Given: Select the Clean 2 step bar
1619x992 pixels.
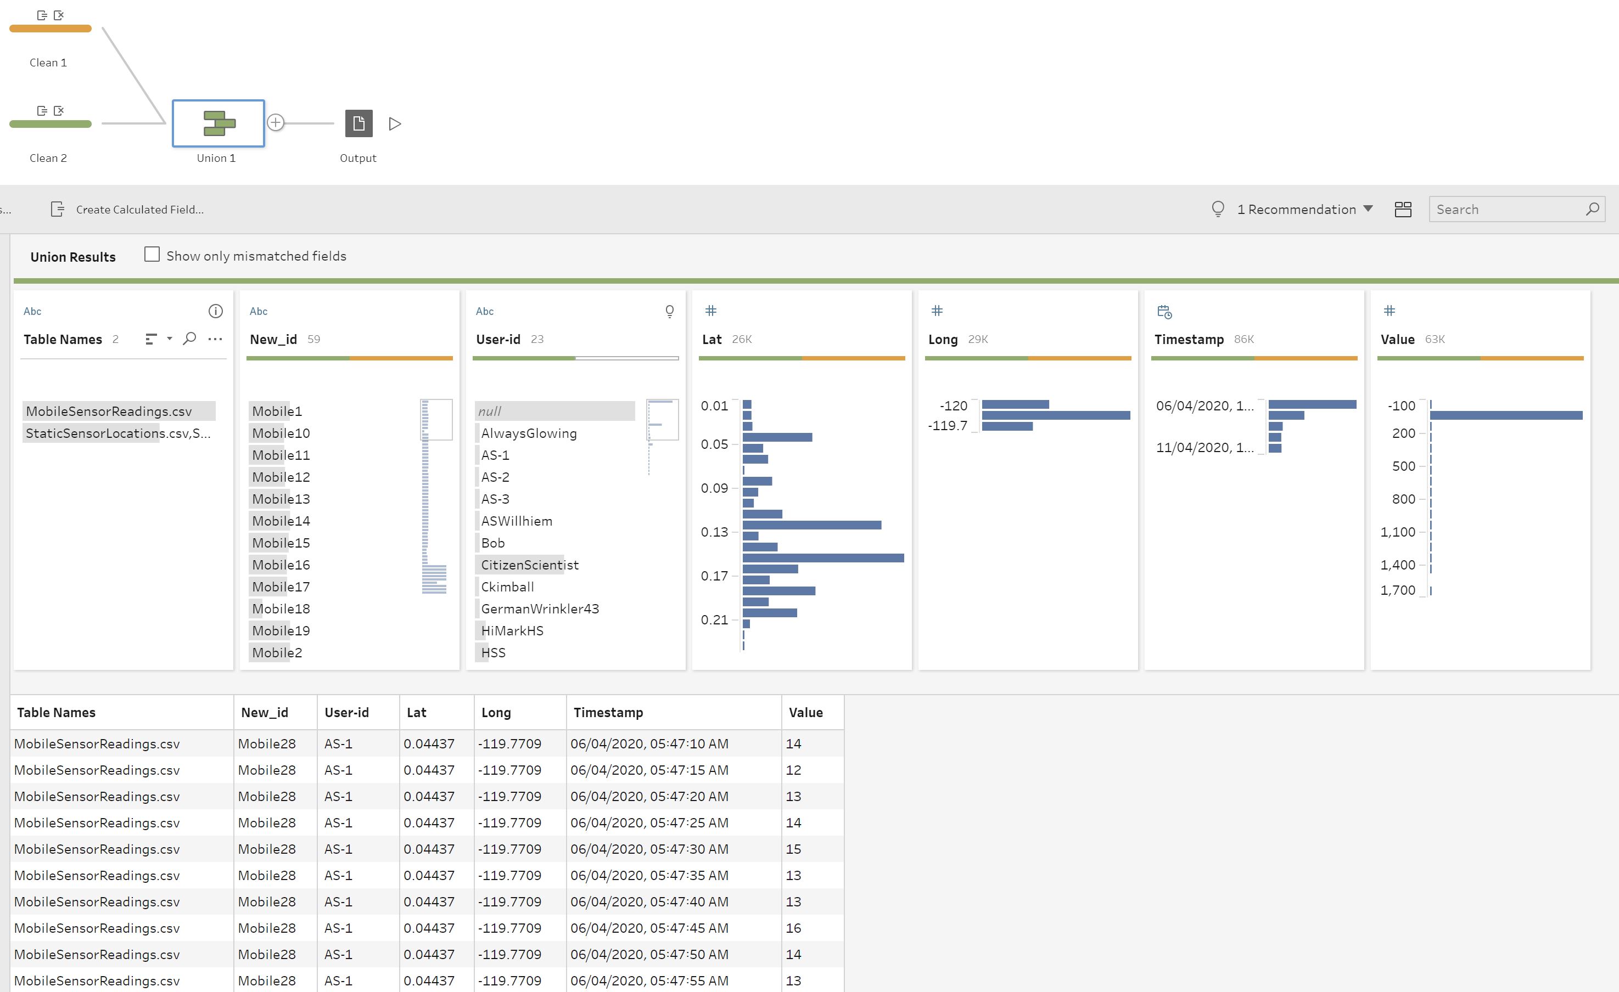Looking at the screenshot, I should (x=51, y=123).
